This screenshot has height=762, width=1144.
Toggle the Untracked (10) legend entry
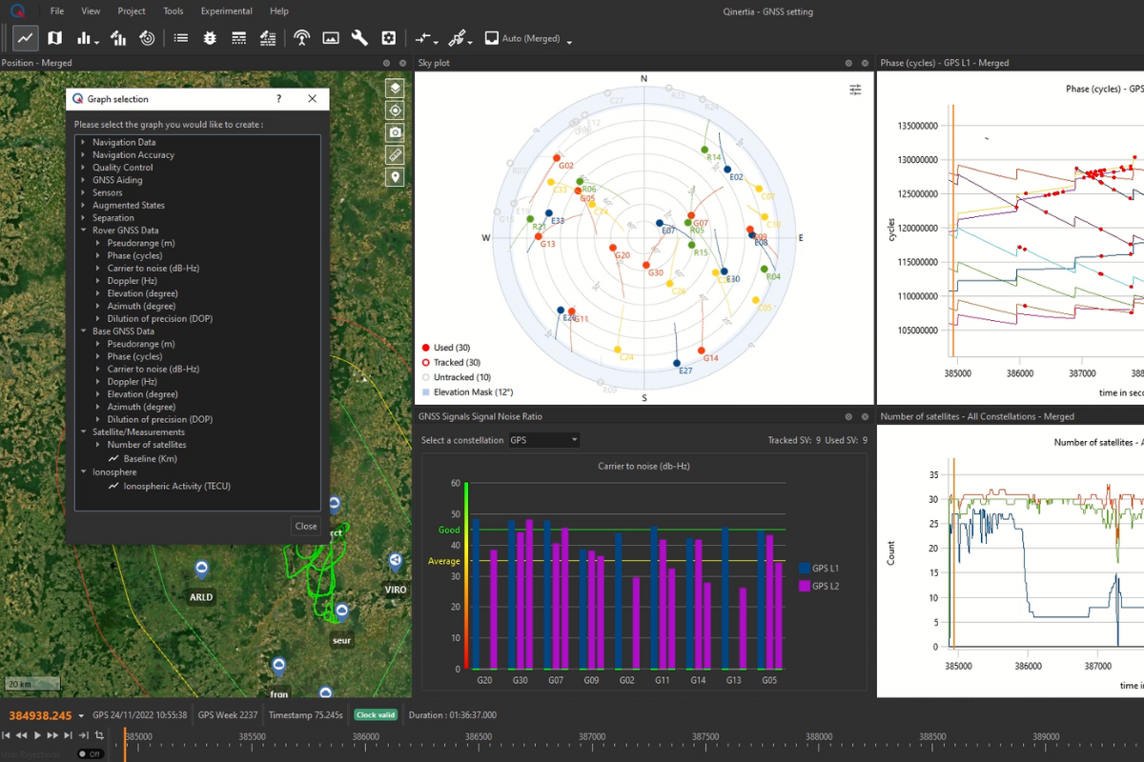click(461, 377)
